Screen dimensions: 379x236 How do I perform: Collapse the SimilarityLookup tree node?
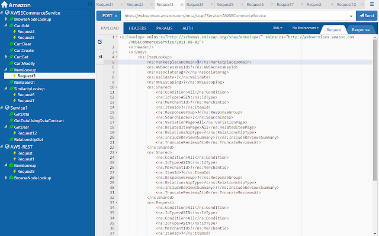[5, 88]
